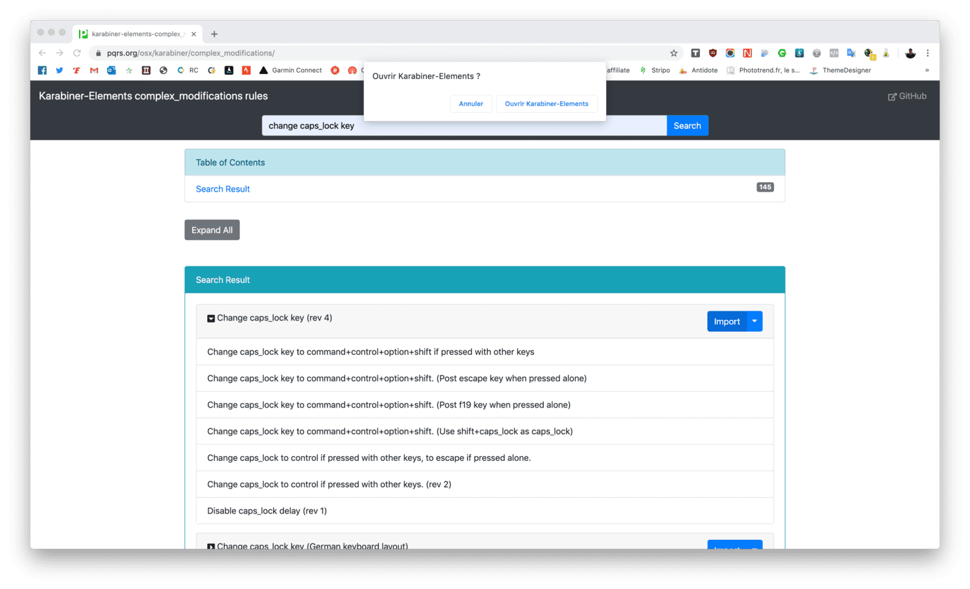Click the 145 results count badge
This screenshot has width=970, height=589.
[765, 188]
